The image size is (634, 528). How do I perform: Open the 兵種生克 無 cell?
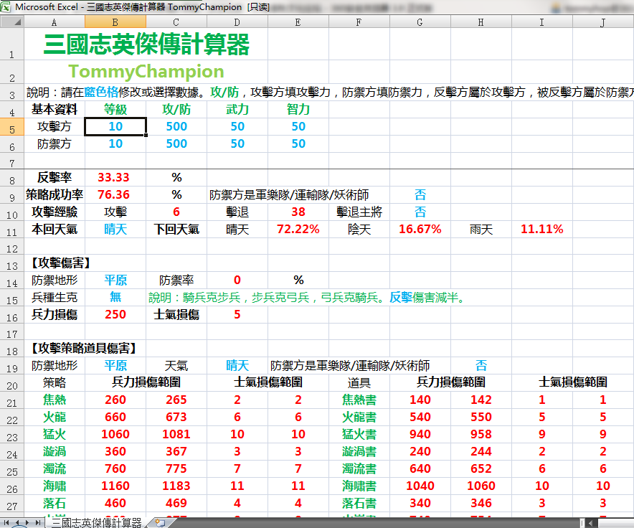tap(115, 297)
